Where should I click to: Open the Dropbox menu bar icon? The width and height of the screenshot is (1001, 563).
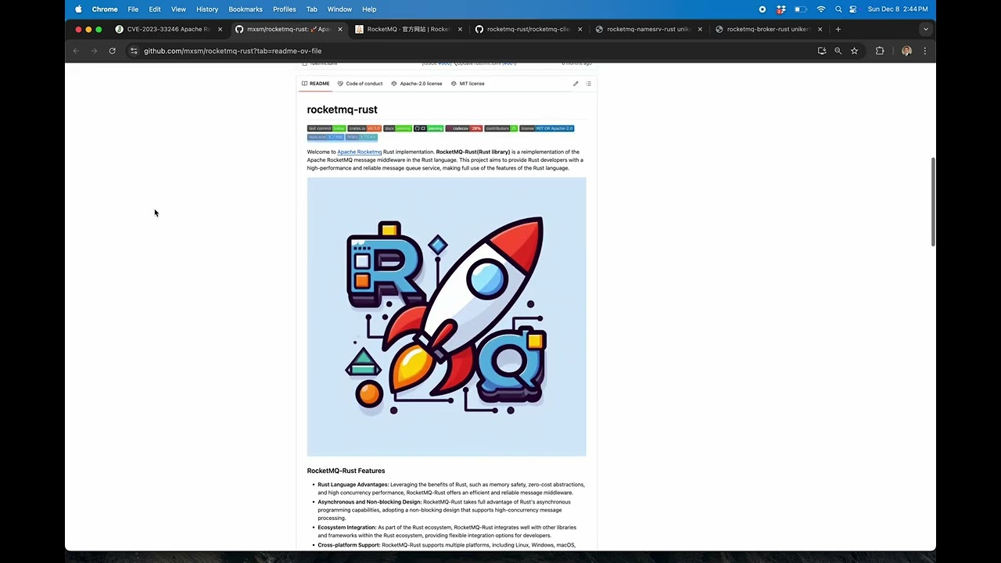click(x=780, y=9)
